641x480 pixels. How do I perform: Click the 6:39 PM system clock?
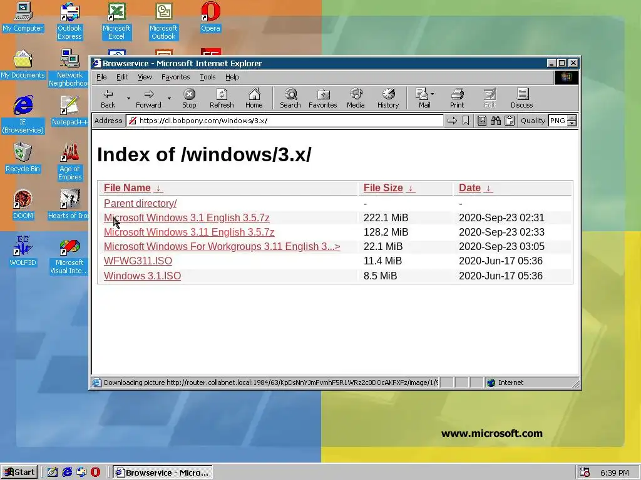click(615, 473)
